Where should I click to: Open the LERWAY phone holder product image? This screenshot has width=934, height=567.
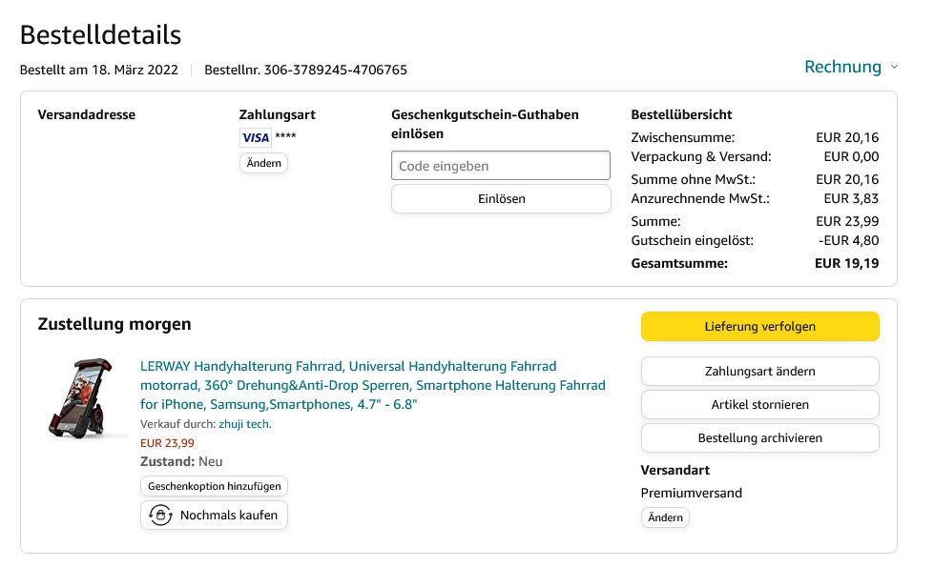(x=88, y=398)
